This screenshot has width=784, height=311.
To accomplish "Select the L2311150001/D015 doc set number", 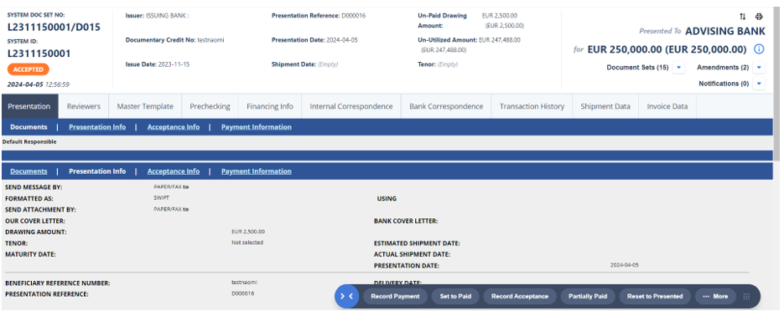I will point(54,28).
